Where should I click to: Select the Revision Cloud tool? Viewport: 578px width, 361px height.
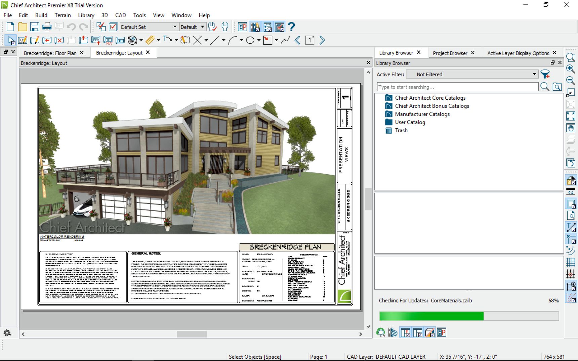click(185, 40)
